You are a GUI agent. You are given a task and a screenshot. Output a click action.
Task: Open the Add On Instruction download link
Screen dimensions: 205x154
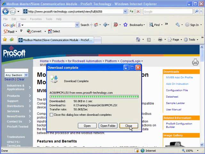point(177,84)
